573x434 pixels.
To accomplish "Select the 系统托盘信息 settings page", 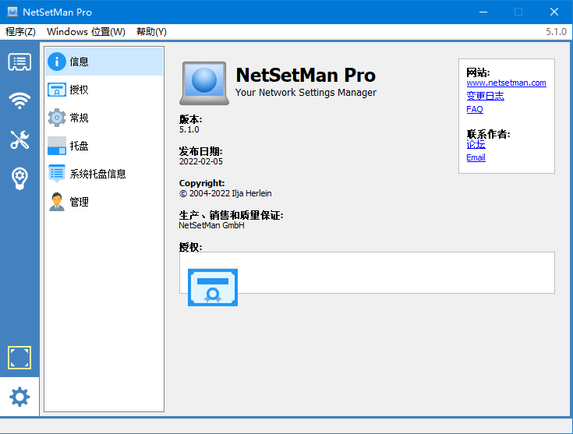I will click(104, 174).
